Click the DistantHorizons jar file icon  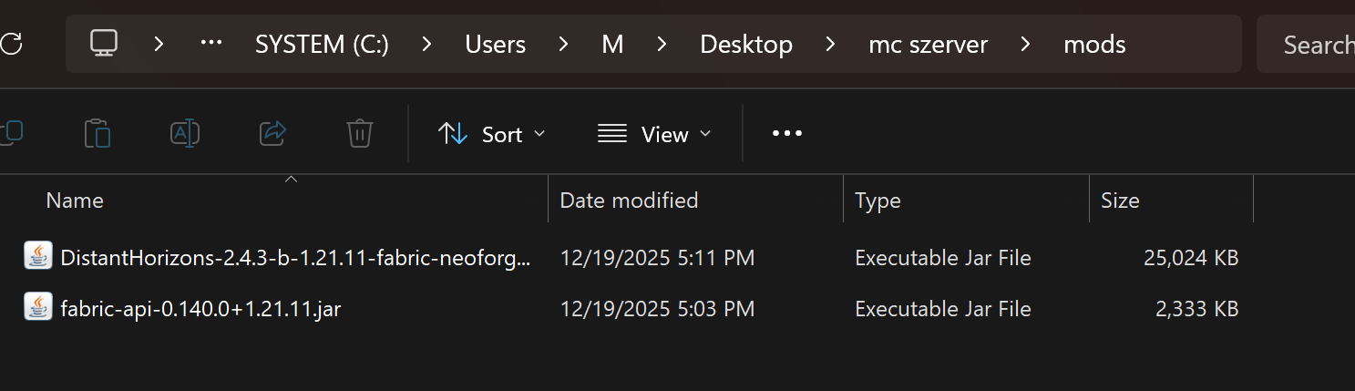pos(37,257)
